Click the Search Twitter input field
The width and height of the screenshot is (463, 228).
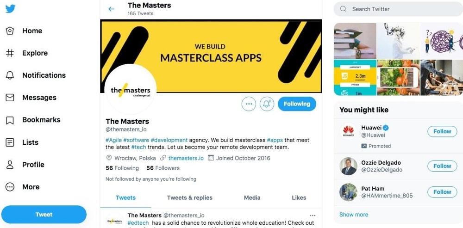point(398,9)
